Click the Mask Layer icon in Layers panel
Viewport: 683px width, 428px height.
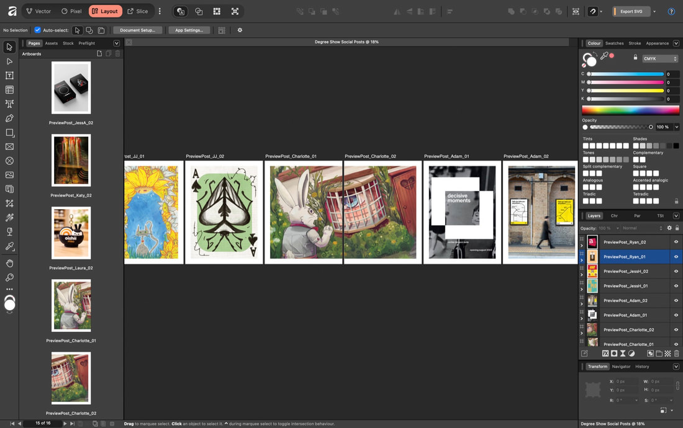tap(613, 354)
